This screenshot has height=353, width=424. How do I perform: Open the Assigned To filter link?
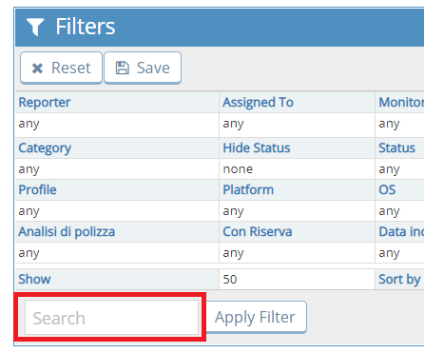tap(258, 103)
